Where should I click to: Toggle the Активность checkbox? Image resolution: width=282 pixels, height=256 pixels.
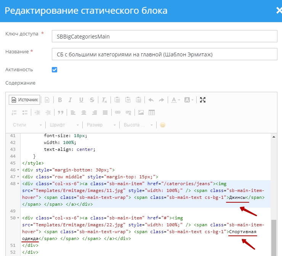coord(54,70)
